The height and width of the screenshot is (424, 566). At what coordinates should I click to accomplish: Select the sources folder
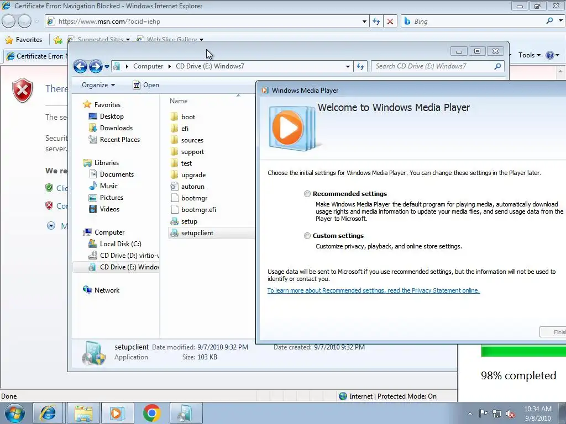(x=187, y=140)
